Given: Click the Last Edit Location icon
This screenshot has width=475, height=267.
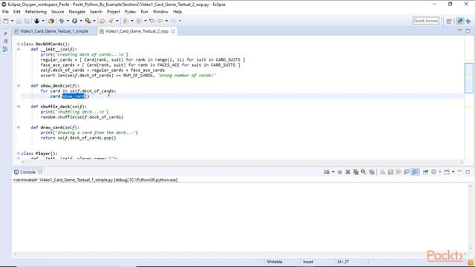Looking at the screenshot, I should tap(151, 21).
